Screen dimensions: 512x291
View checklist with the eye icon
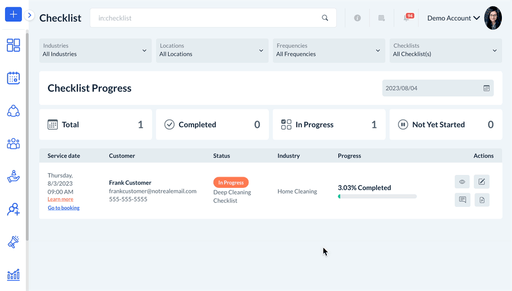[463, 182]
